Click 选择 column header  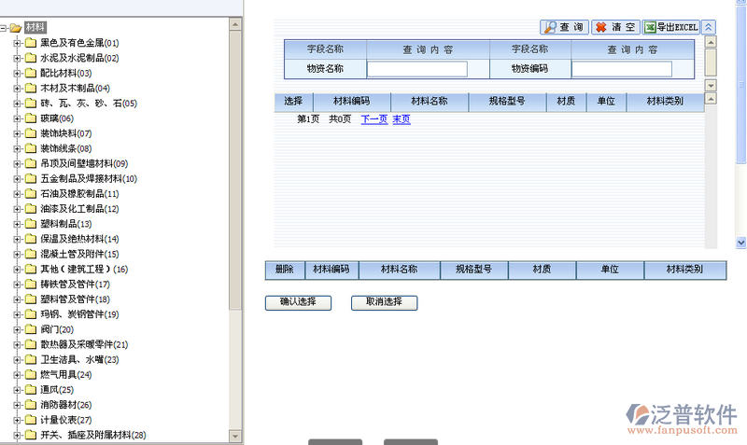[293, 102]
